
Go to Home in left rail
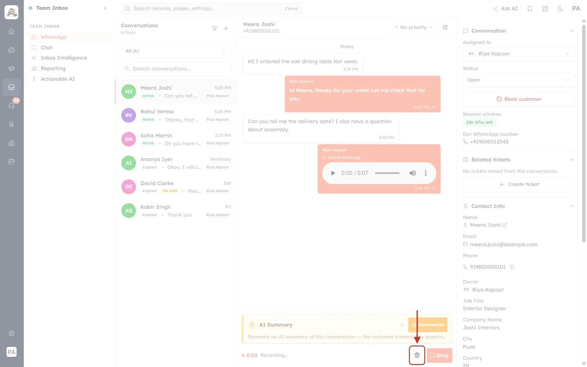point(11,31)
